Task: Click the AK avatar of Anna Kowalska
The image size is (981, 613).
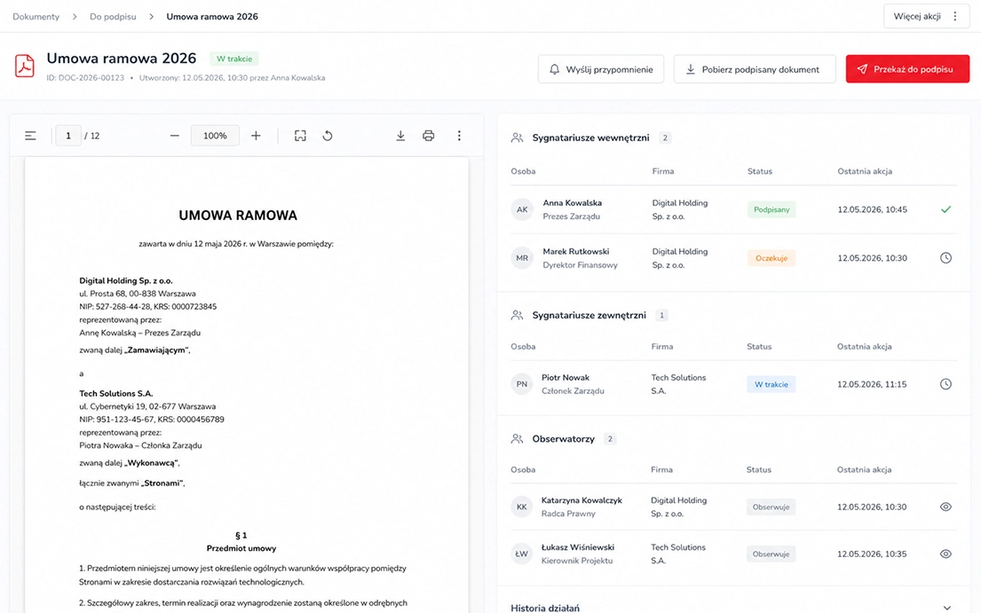Action: [x=522, y=209]
